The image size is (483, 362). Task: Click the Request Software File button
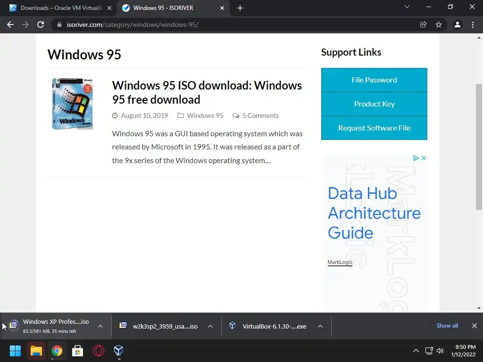374,128
